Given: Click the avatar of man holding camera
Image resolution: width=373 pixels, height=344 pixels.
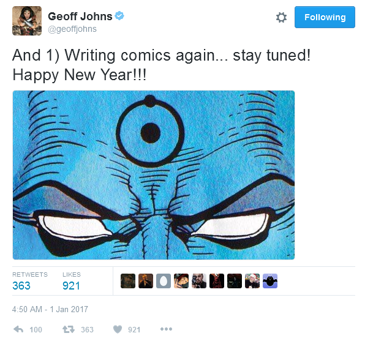Looking at the screenshot, I should click(x=199, y=281).
